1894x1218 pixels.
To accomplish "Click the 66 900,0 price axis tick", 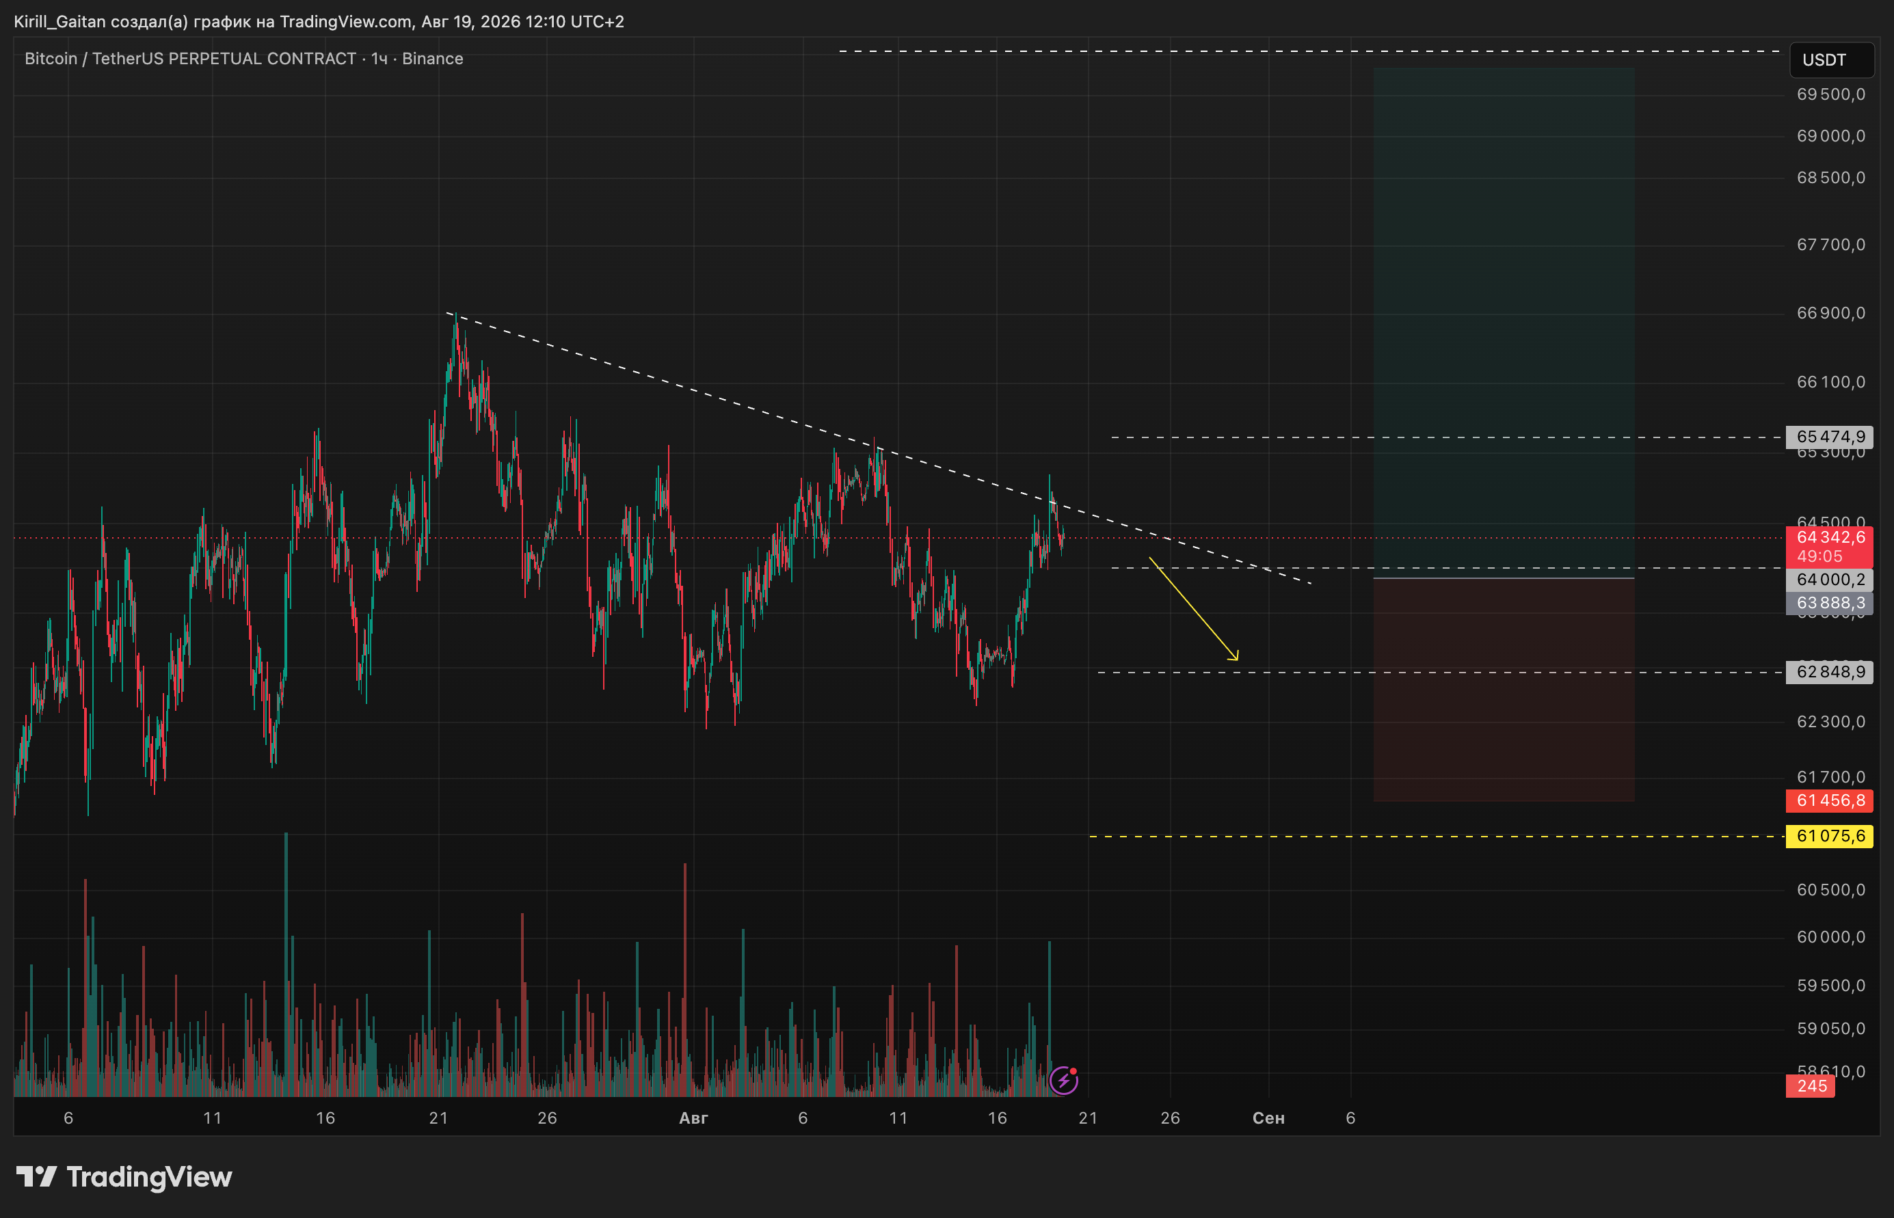I will click(1830, 313).
